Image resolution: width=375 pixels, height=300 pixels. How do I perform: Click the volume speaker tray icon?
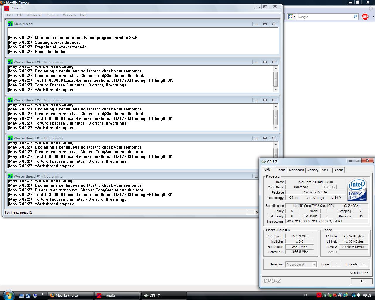(358, 295)
